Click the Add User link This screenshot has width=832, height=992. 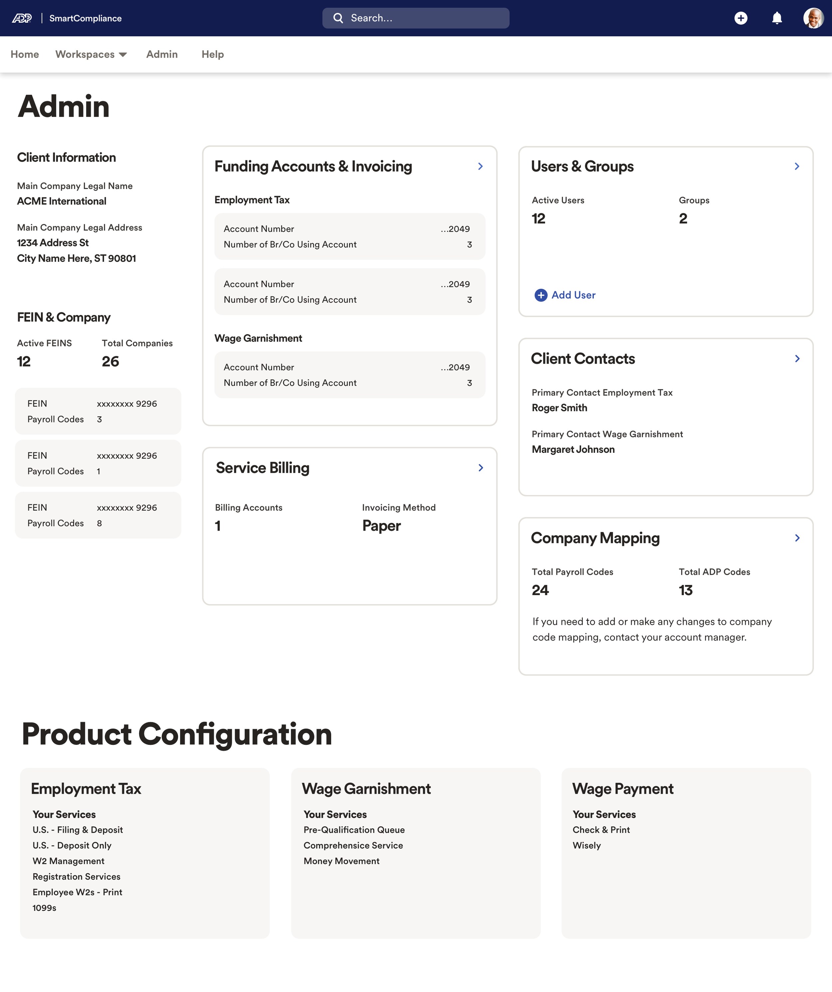573,295
